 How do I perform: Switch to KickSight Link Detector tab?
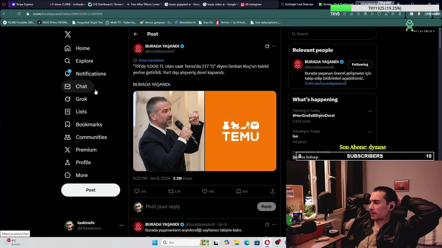(x=297, y=4)
